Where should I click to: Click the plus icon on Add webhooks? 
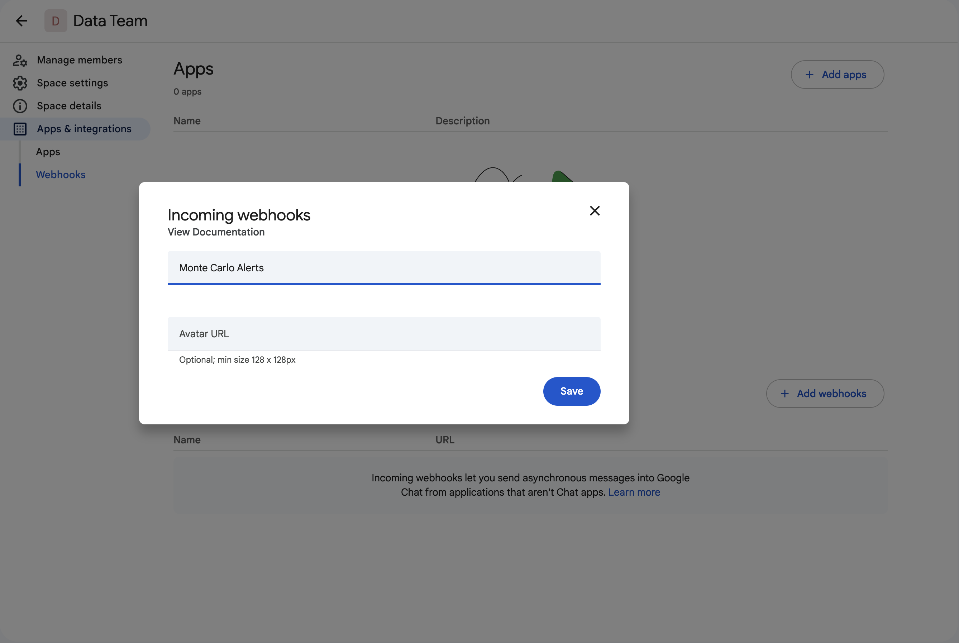click(785, 394)
